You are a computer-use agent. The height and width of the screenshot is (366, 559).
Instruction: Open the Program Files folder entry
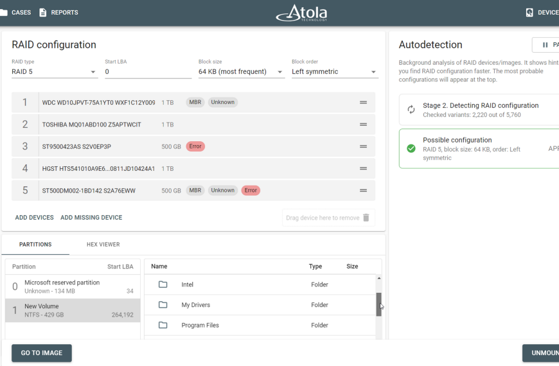coord(260,325)
